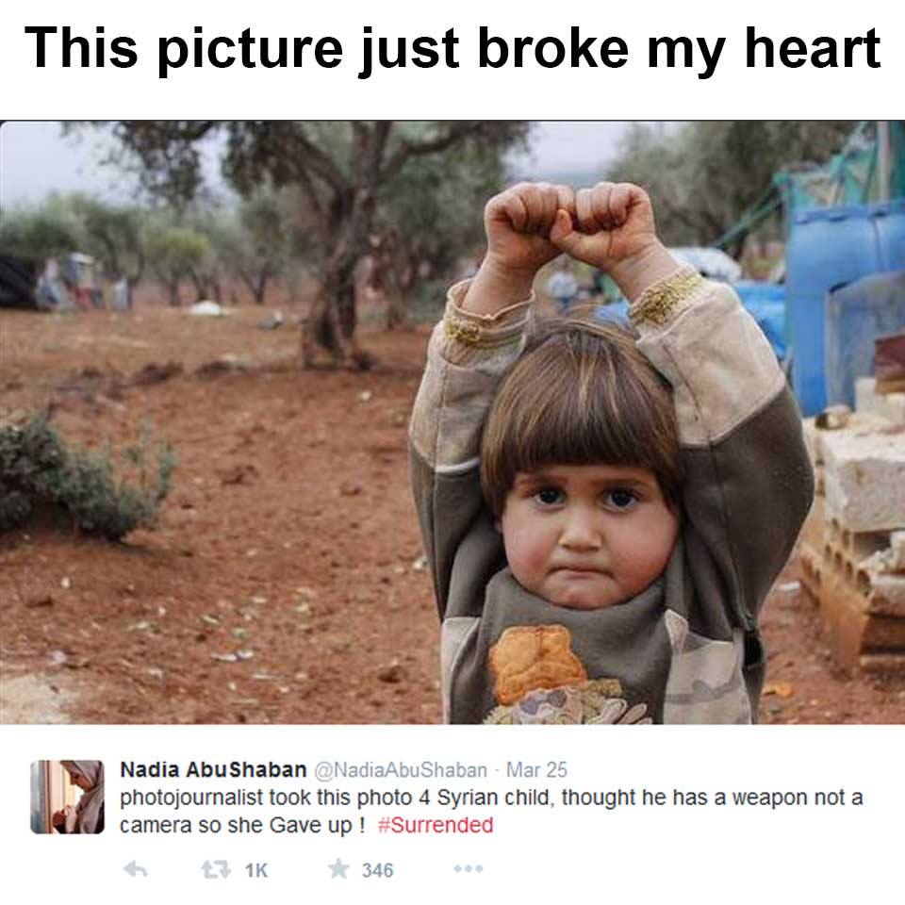Click the tweet text about the photojournalist

[491, 811]
